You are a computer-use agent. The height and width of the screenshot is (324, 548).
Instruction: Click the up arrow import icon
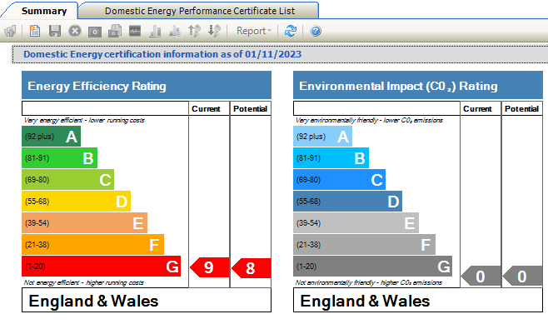tap(195, 31)
